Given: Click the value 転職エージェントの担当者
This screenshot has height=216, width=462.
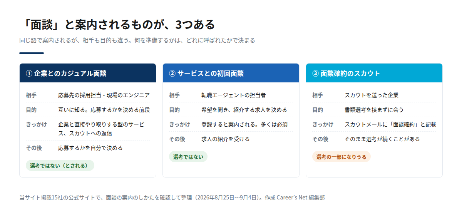Looking at the screenshot, I should [x=234, y=95].
